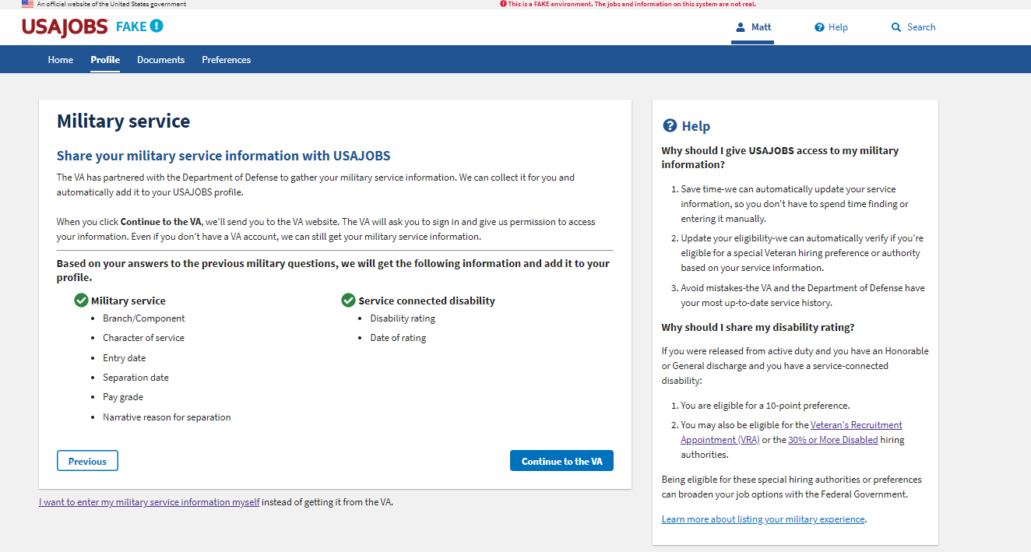Open the Preferences nav tab

[227, 60]
